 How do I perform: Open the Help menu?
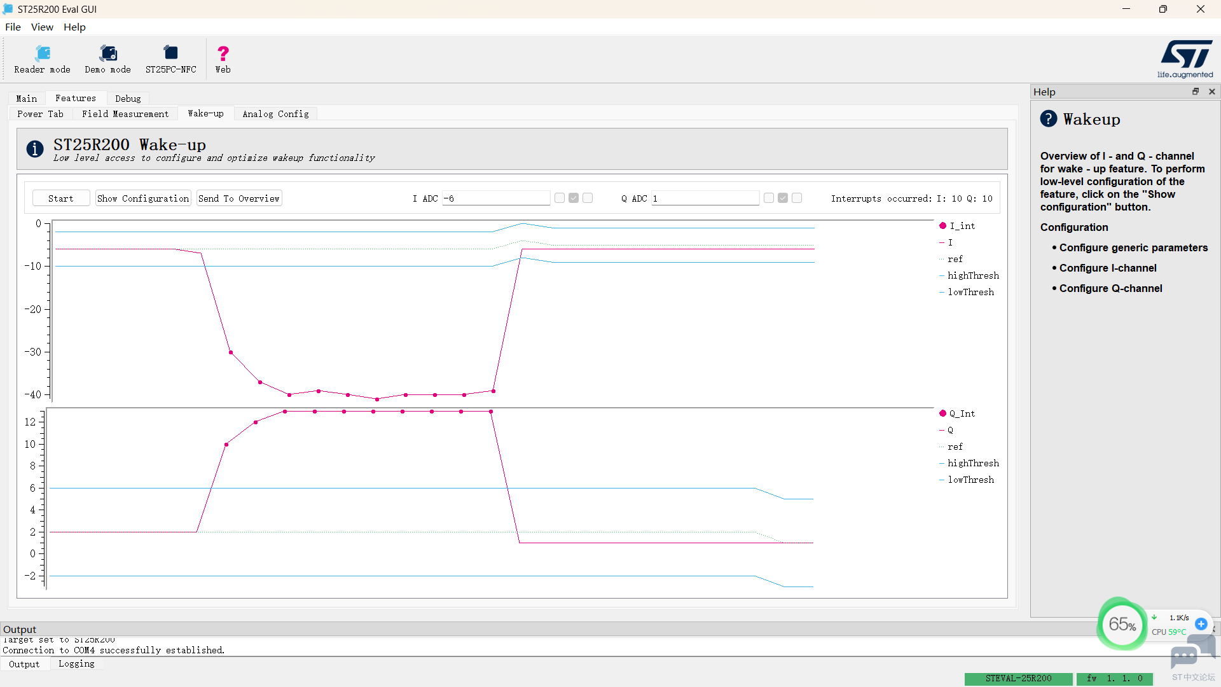74,27
